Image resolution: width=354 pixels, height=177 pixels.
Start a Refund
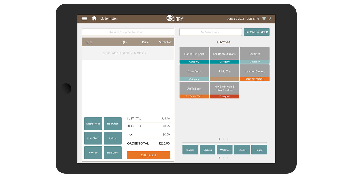(113, 138)
